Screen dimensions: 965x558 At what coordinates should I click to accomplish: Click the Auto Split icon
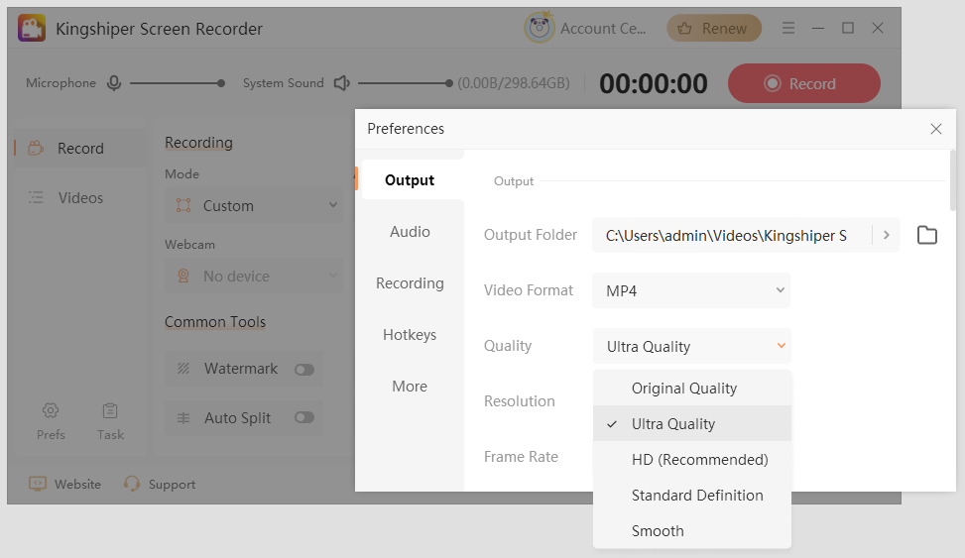click(x=183, y=418)
